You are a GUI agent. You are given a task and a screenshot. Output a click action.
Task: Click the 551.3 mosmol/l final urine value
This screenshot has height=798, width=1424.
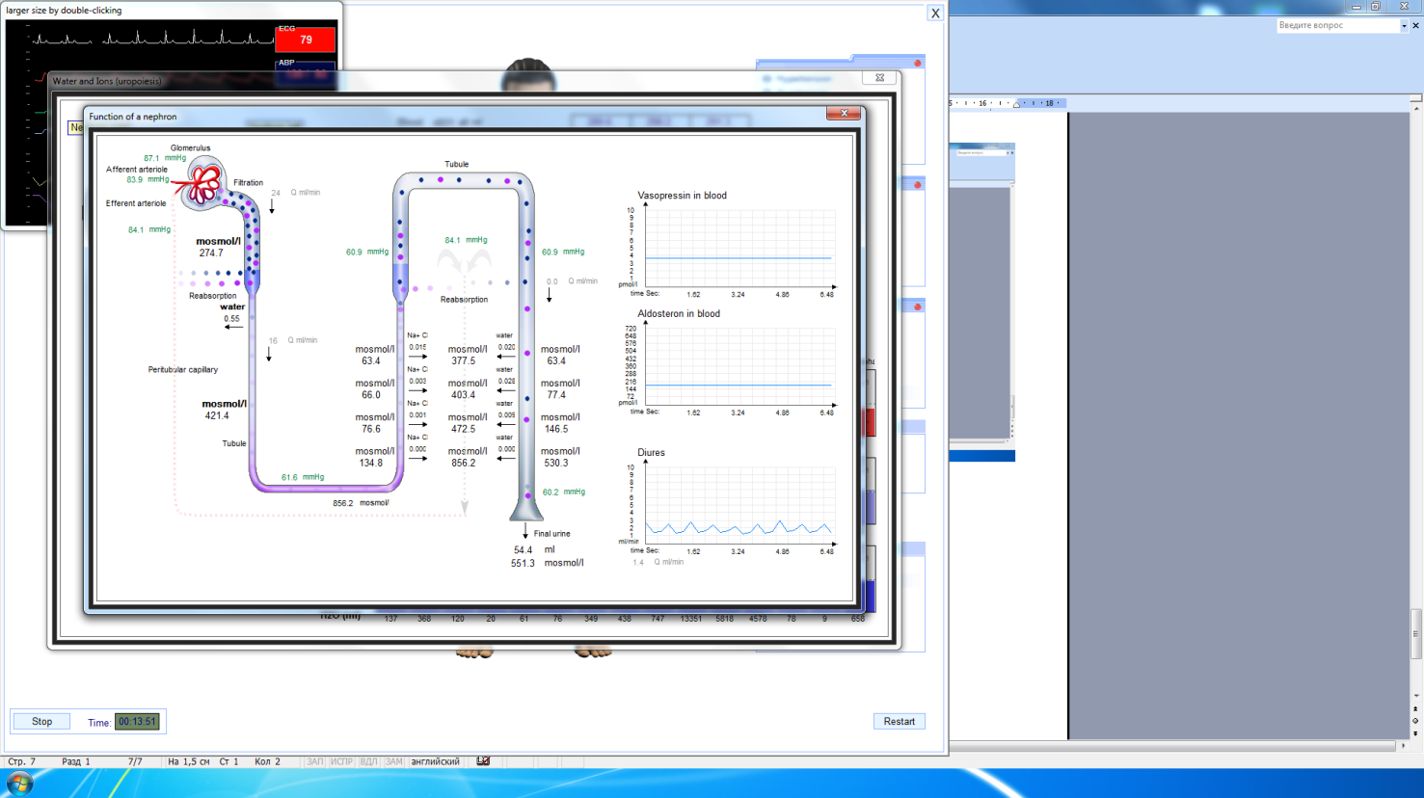(x=523, y=564)
